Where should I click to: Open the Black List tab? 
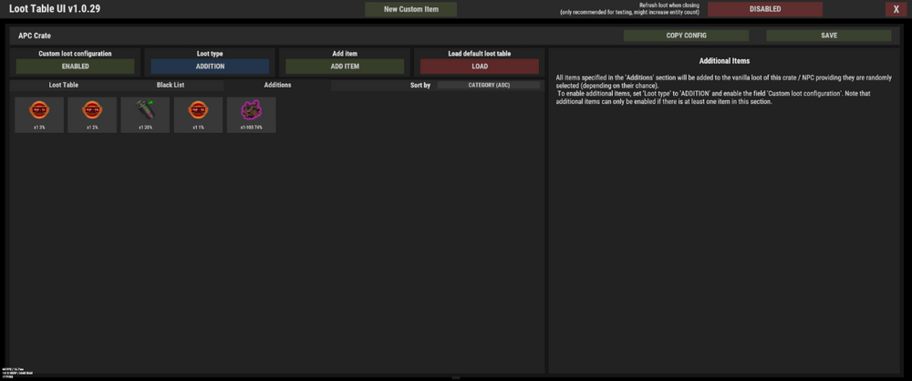pos(171,85)
